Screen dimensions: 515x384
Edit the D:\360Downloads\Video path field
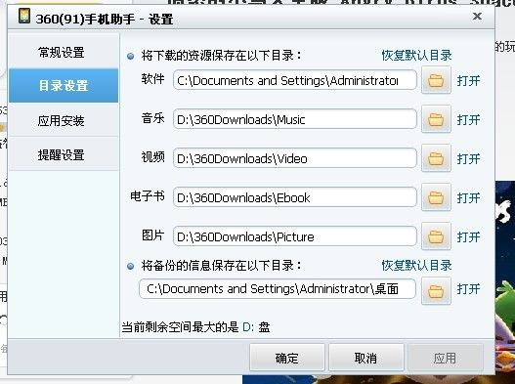(x=295, y=158)
